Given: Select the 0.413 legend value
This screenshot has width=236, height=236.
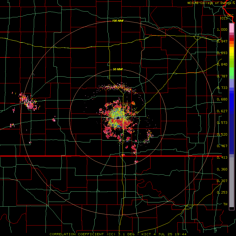Looking at the screenshot, I should pos(222,158).
